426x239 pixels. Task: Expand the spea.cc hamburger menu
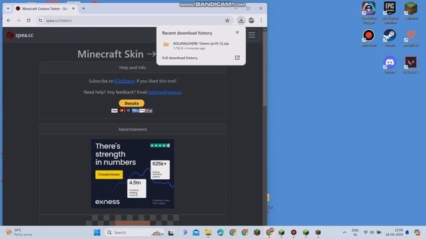click(x=252, y=35)
